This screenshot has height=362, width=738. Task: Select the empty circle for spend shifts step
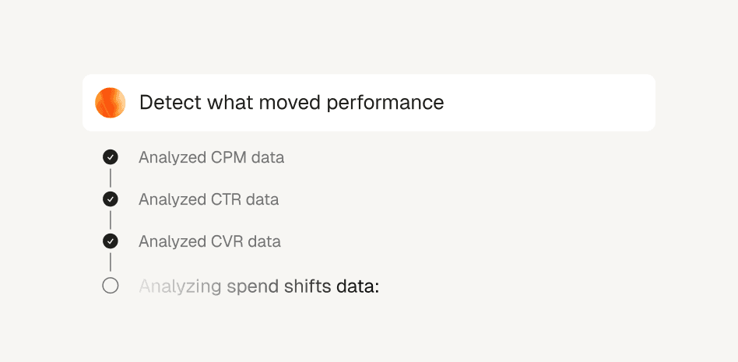111,286
